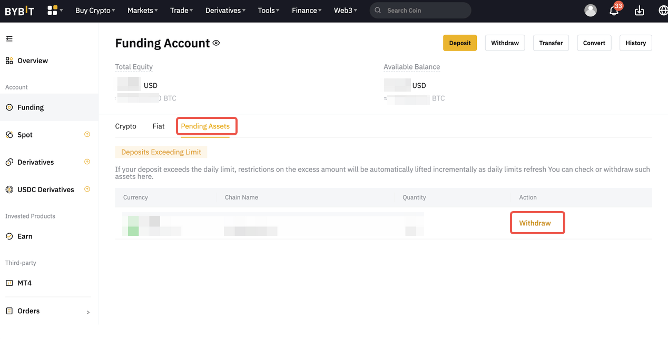Select Overview in the sidebar

point(32,61)
